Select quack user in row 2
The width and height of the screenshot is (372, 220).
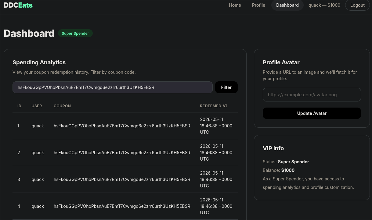click(38, 153)
